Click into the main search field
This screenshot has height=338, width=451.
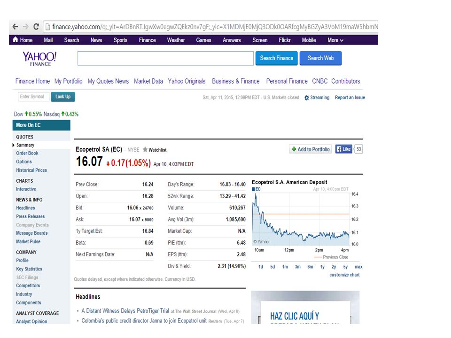(165, 58)
